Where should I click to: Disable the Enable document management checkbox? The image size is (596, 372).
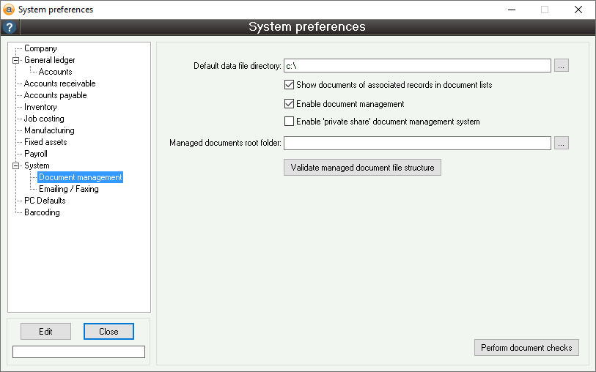289,104
